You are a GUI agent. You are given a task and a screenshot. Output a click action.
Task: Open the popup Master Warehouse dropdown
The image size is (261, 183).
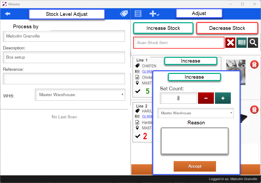pyautogui.click(x=195, y=113)
